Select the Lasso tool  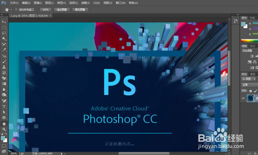(x=4, y=33)
